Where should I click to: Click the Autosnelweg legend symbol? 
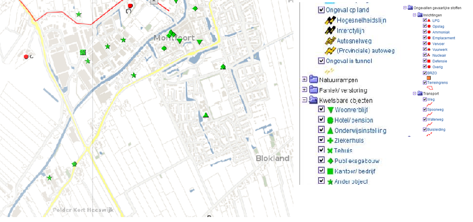click(330, 40)
